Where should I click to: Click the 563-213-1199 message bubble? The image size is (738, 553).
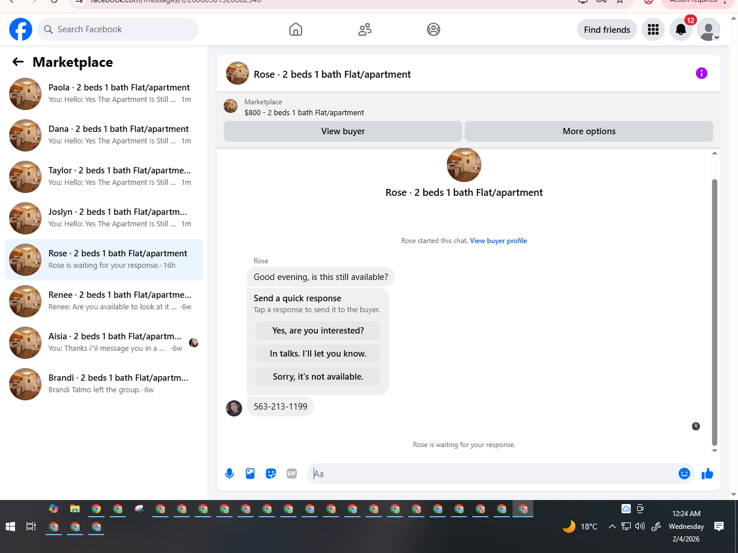(x=280, y=407)
